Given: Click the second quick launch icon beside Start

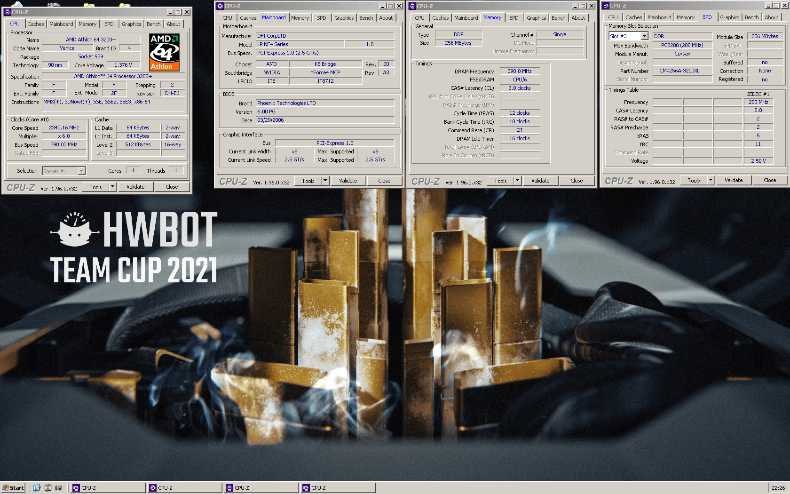Looking at the screenshot, I should [x=47, y=488].
